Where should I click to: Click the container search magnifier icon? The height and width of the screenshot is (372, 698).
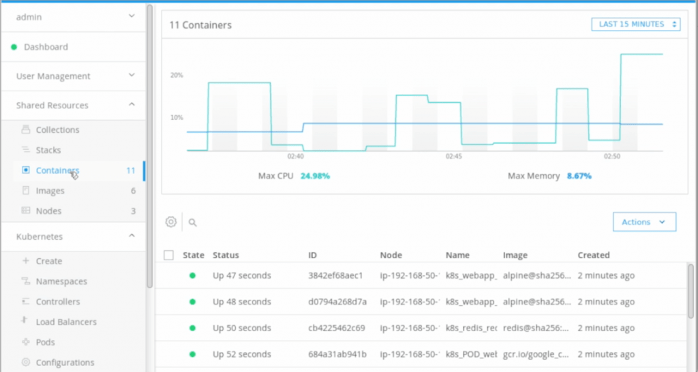pyautogui.click(x=192, y=223)
